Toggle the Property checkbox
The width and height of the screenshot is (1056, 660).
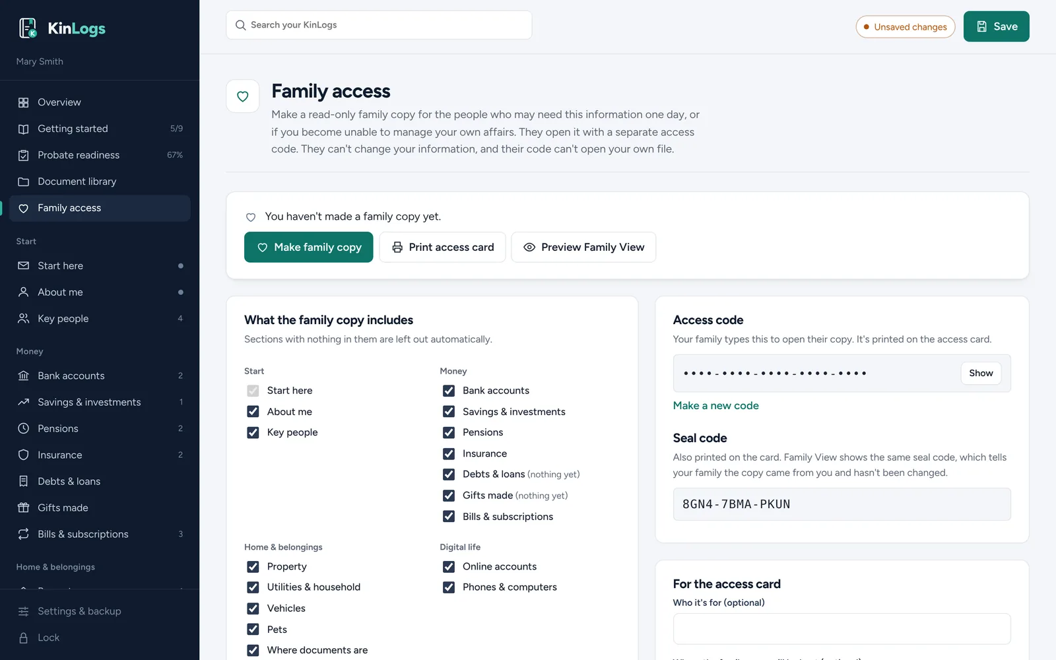253,567
